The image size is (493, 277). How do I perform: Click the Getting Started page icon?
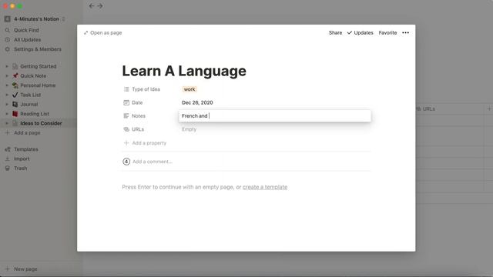15,66
